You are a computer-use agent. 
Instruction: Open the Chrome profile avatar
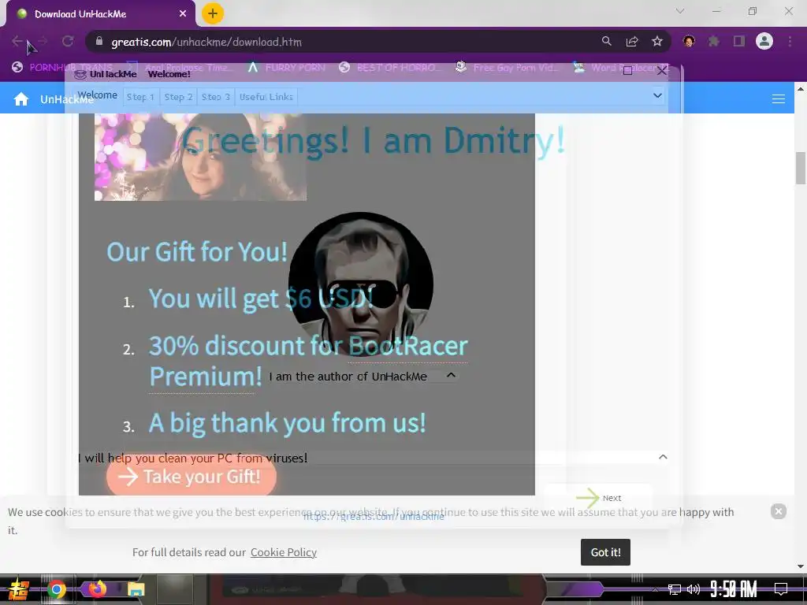pos(764,41)
